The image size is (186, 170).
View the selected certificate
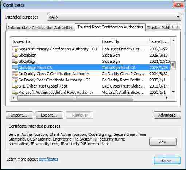[163, 142]
